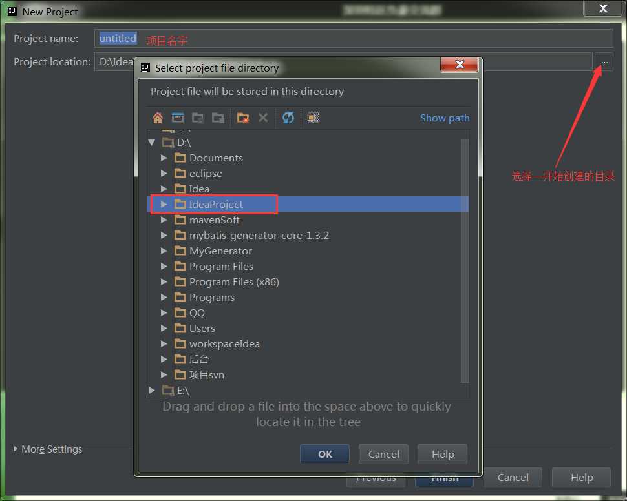Click the E:\ drive icon

pos(168,391)
